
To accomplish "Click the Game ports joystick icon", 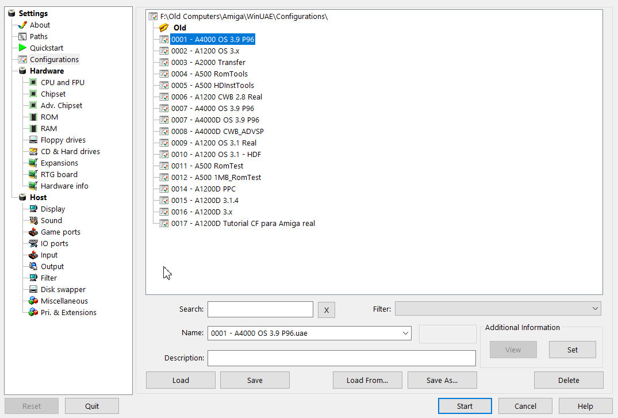I will (33, 232).
